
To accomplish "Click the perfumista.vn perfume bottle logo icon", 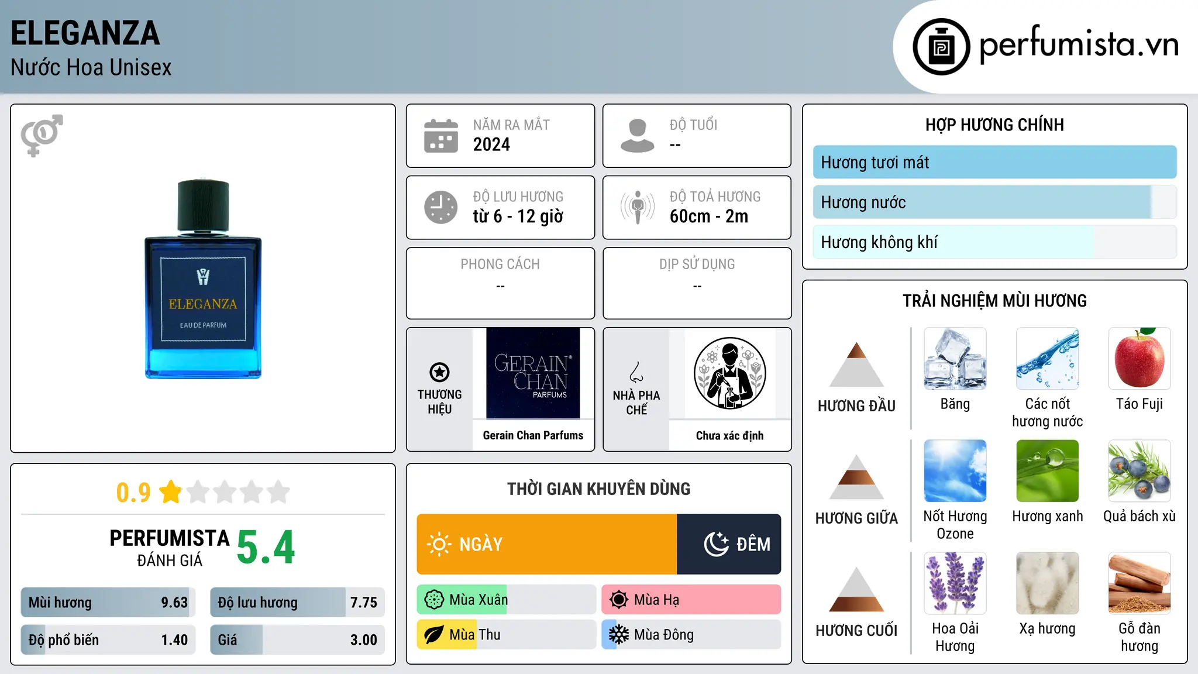I will (x=941, y=47).
